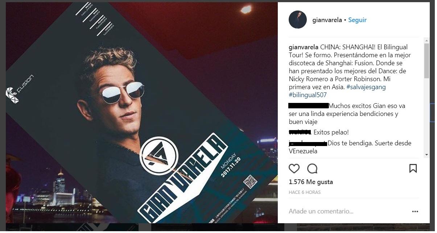Click the Gian Varela poster image
Viewport: 437px width, 233px height.
142,113
